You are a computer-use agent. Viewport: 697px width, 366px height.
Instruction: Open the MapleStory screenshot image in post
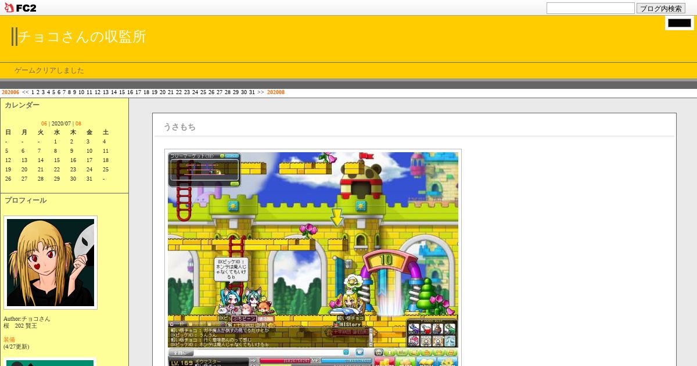click(313, 257)
